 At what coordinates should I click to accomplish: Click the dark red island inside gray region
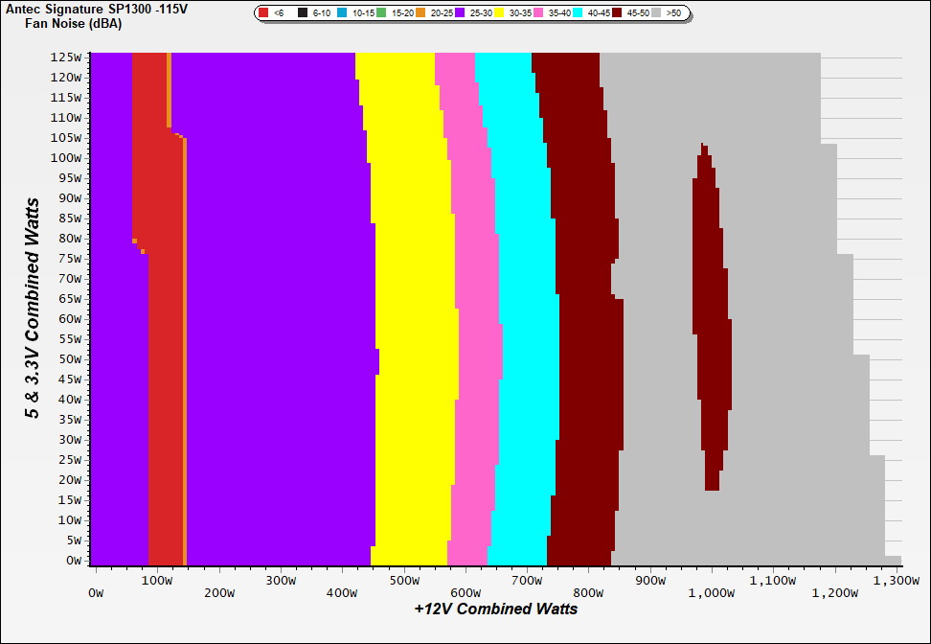click(713, 316)
